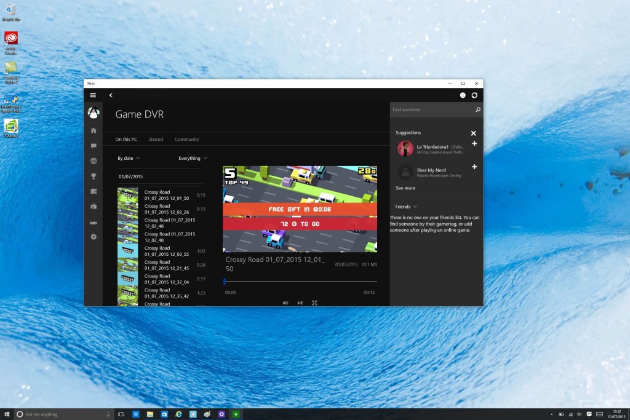The width and height of the screenshot is (630, 420).
Task: Select clip Crossy Road 01_07_2015 12_32_04
Action: (x=162, y=279)
